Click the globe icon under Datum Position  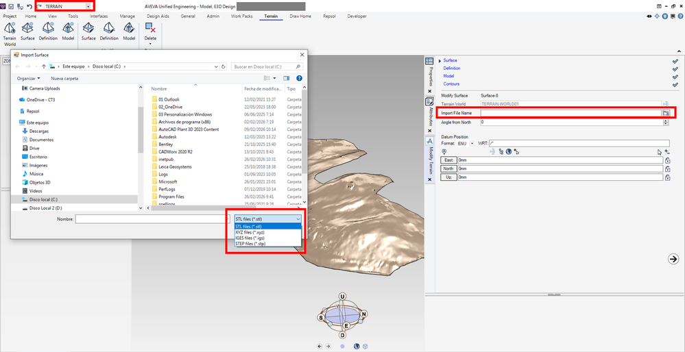(509, 151)
